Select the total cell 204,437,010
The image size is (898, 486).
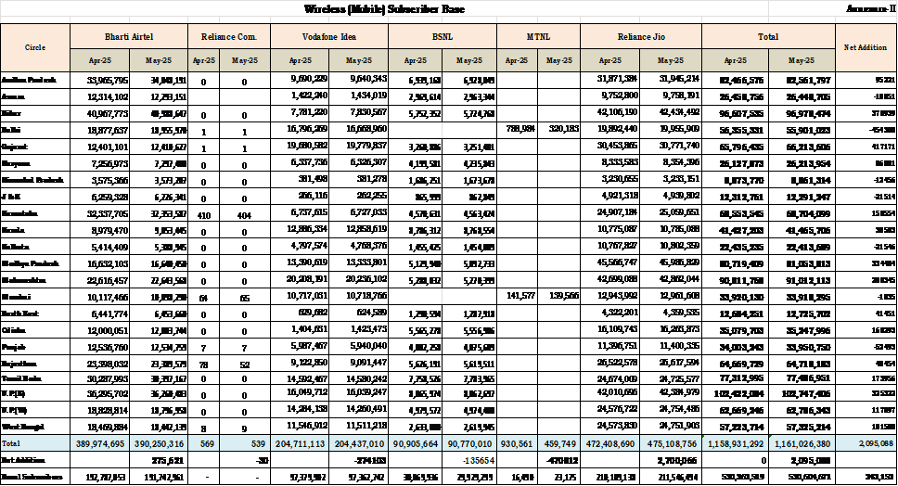coord(358,443)
